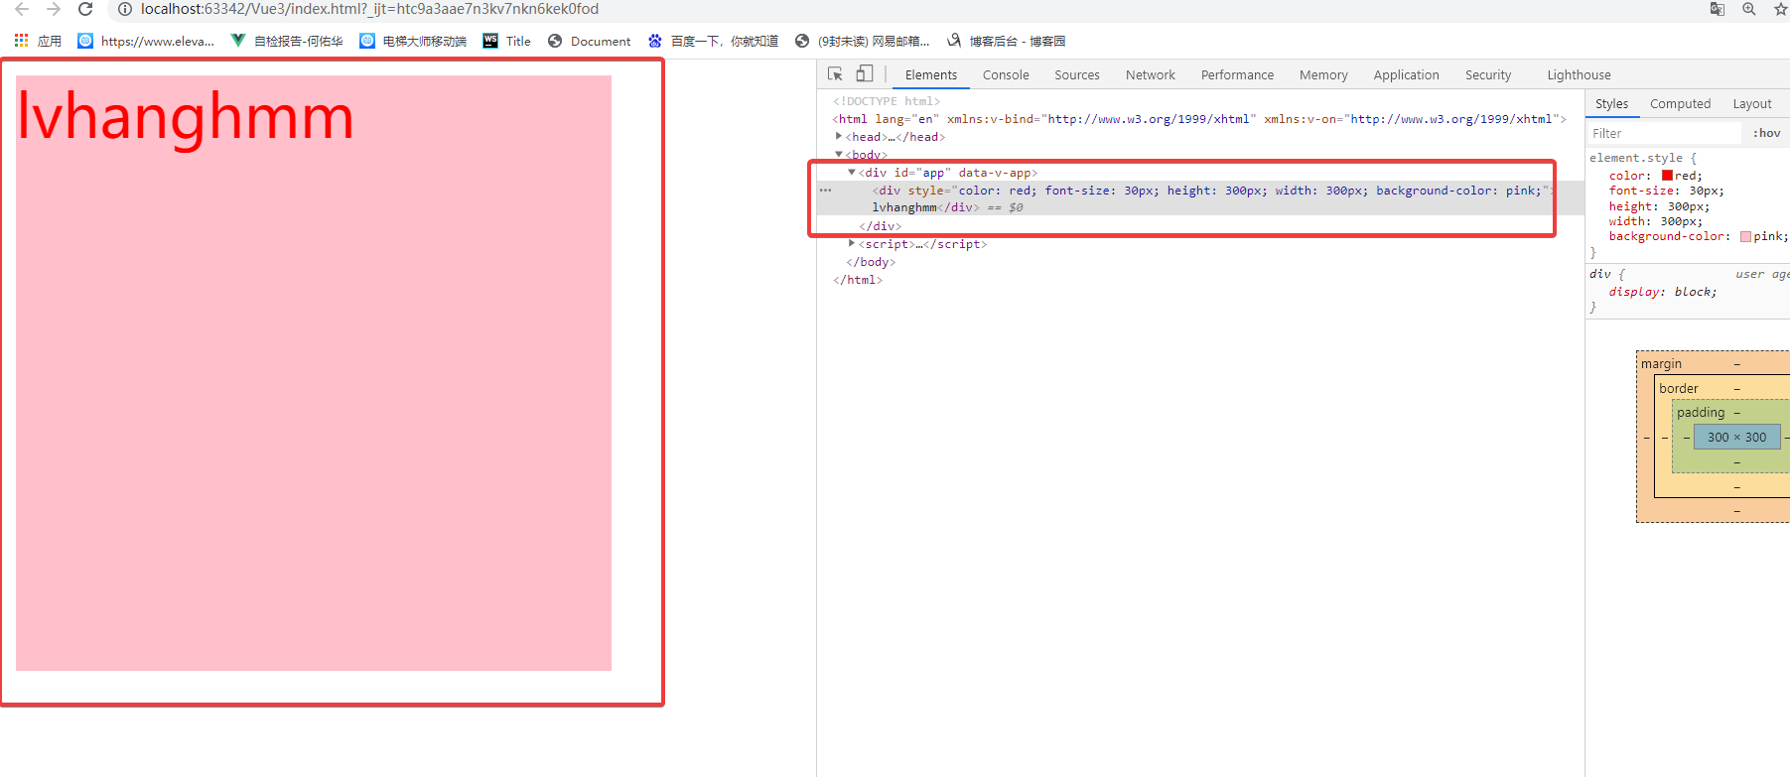Open the Application tab
Viewport: 1790px width, 777px height.
pyautogui.click(x=1406, y=75)
